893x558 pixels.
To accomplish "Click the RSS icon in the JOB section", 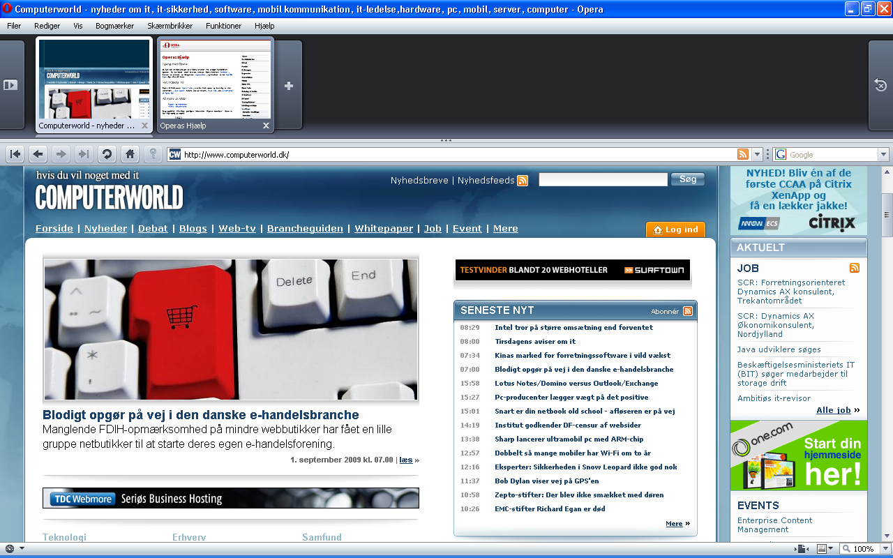I will 855,268.
